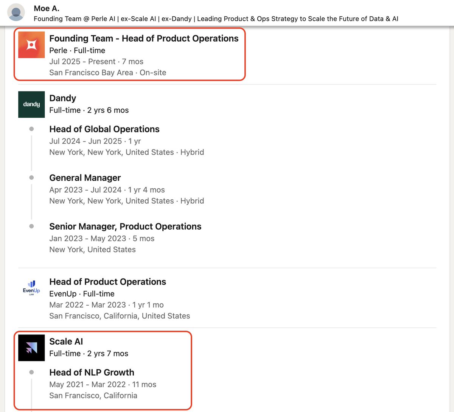Screen dimensions: 454x412
Task: Click 'New York, United States' location text
Action: tap(92, 250)
